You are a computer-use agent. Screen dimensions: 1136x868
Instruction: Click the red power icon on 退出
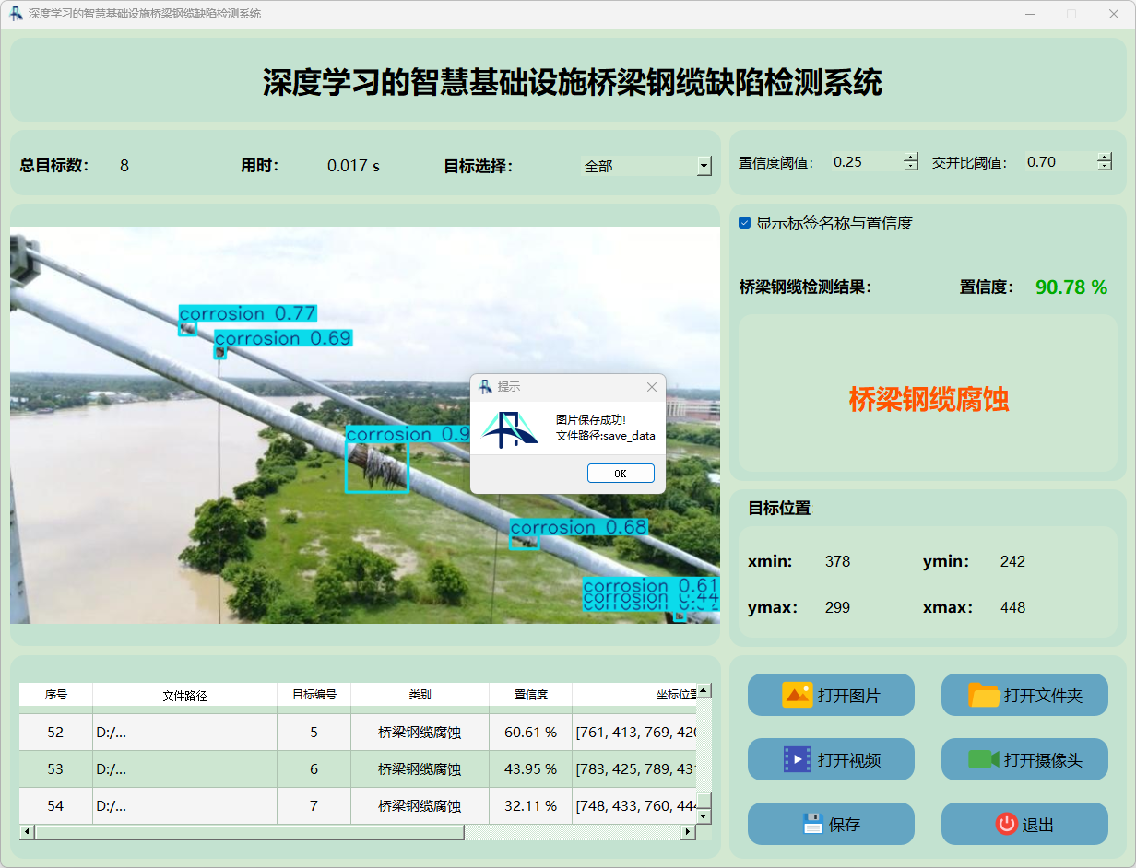click(x=1006, y=824)
